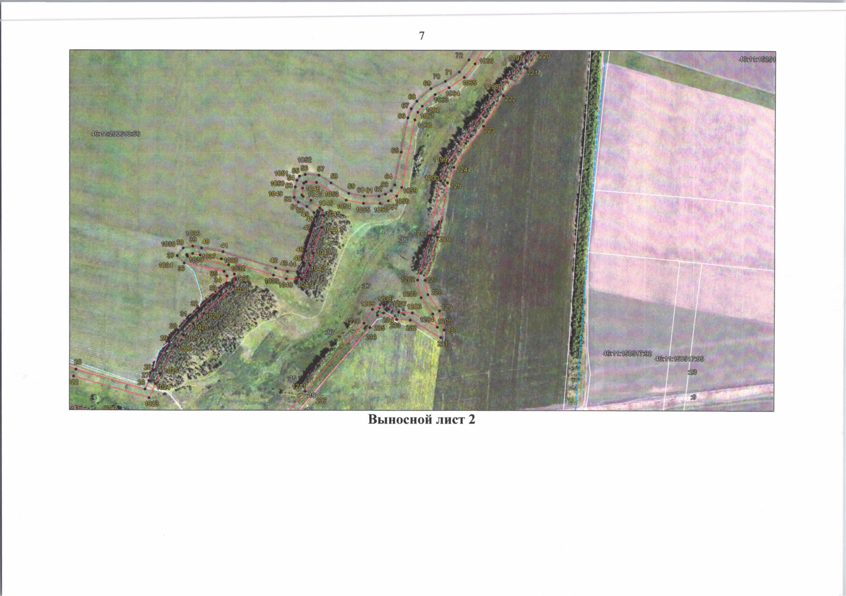Select point label 1052 on the map

[304, 159]
